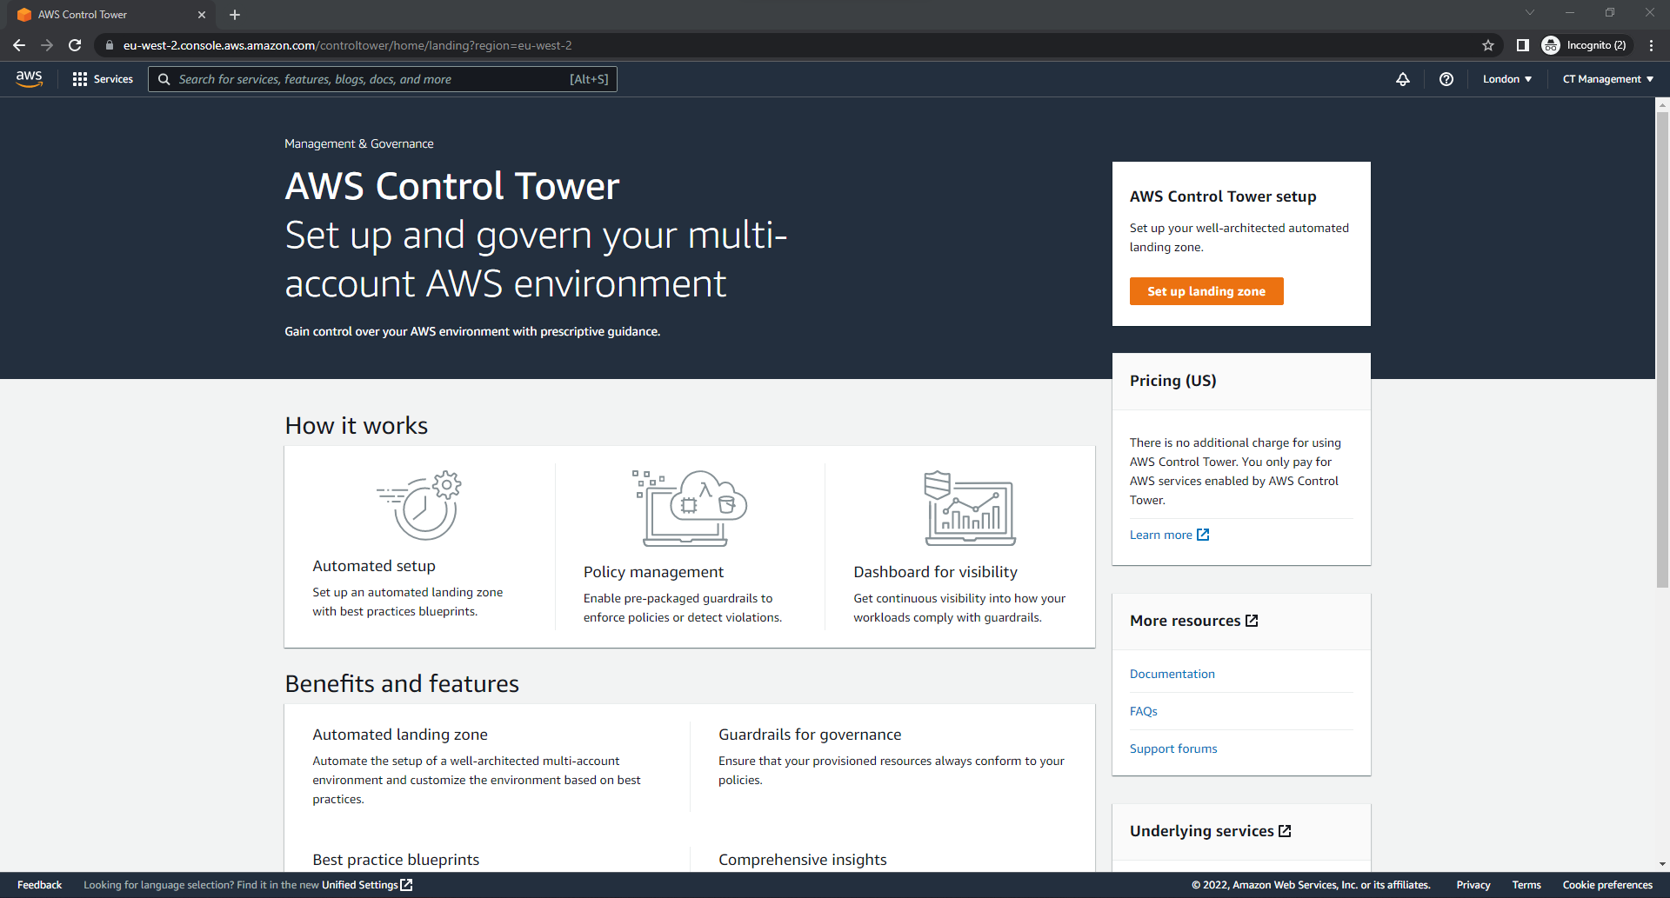
Task: Open the notifications bell icon
Action: point(1403,79)
